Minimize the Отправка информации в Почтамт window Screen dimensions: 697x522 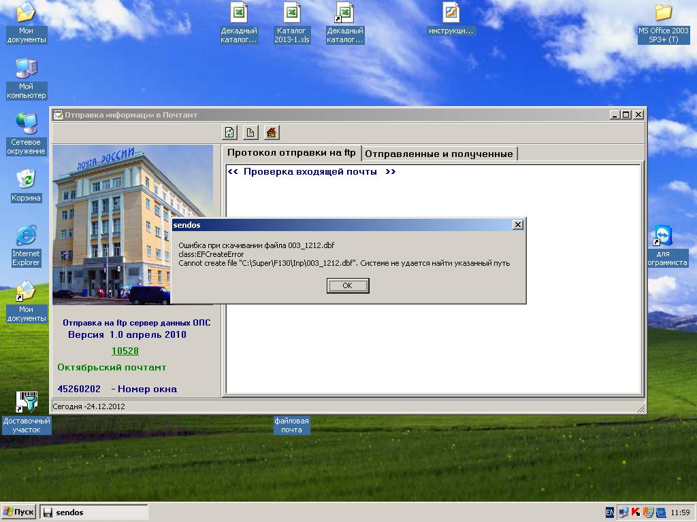(x=615, y=115)
